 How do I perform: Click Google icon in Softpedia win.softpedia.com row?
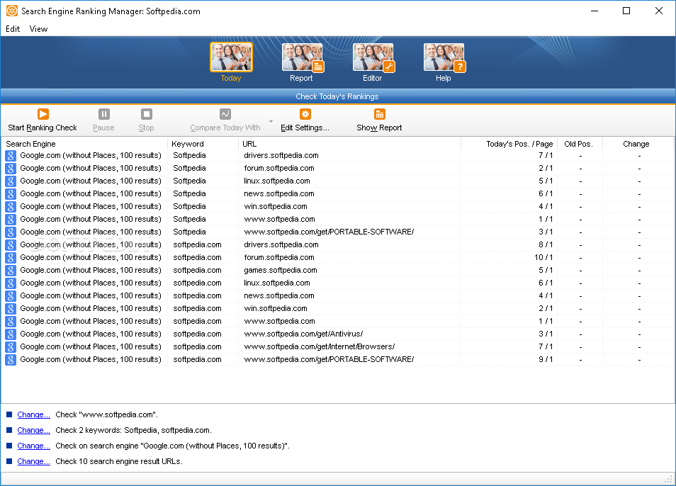(11, 206)
